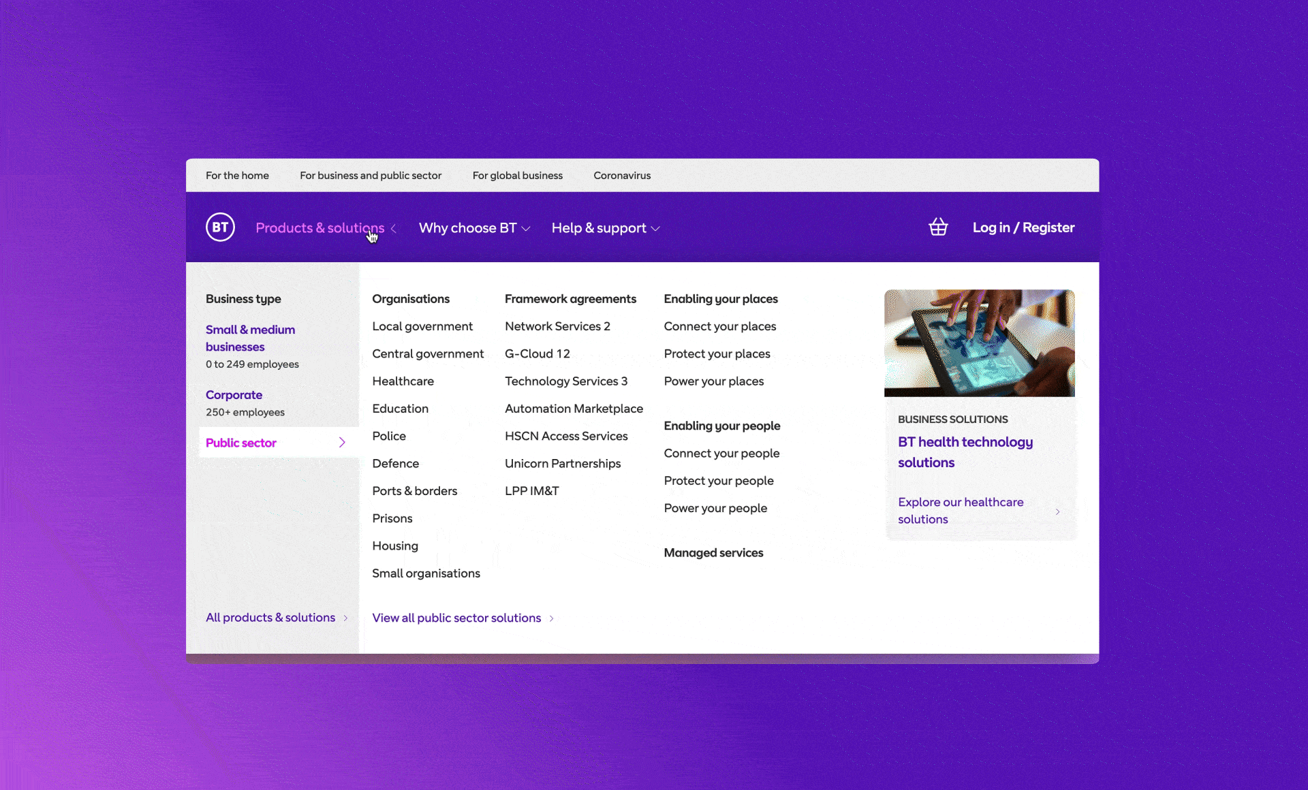Click the tablet healthcare promo image

click(x=979, y=343)
